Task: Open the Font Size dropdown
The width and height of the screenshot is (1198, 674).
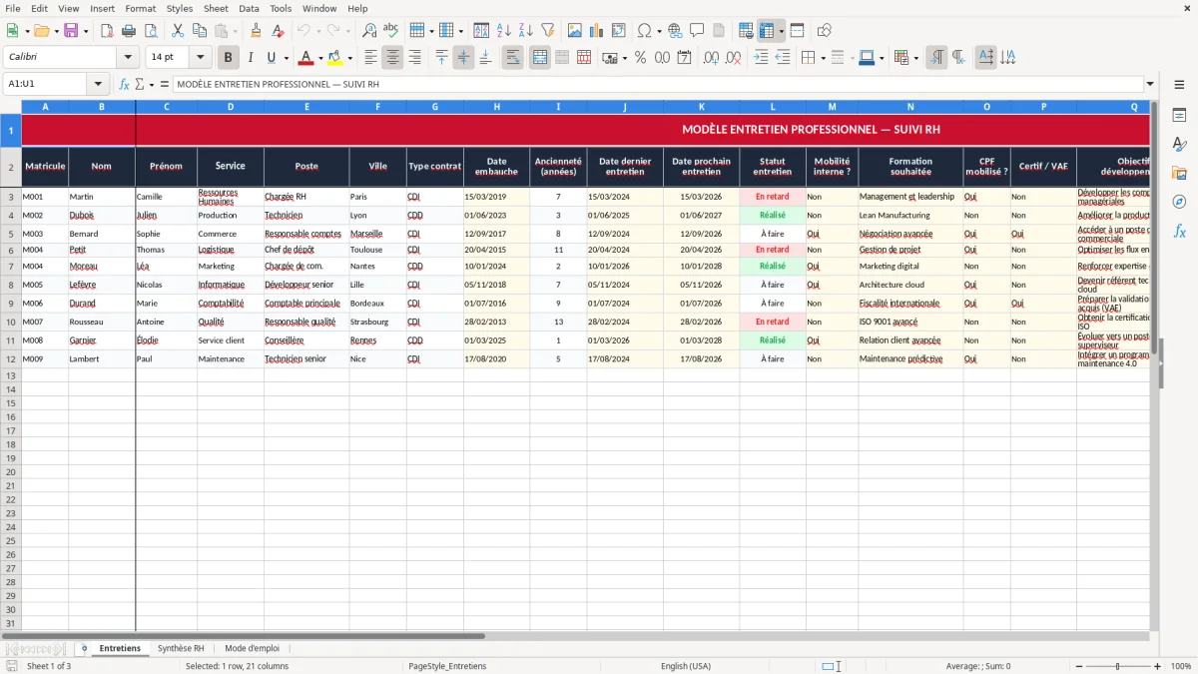Action: [200, 58]
